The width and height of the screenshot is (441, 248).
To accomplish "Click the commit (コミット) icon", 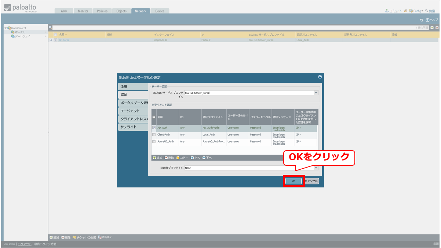I will click(387, 11).
